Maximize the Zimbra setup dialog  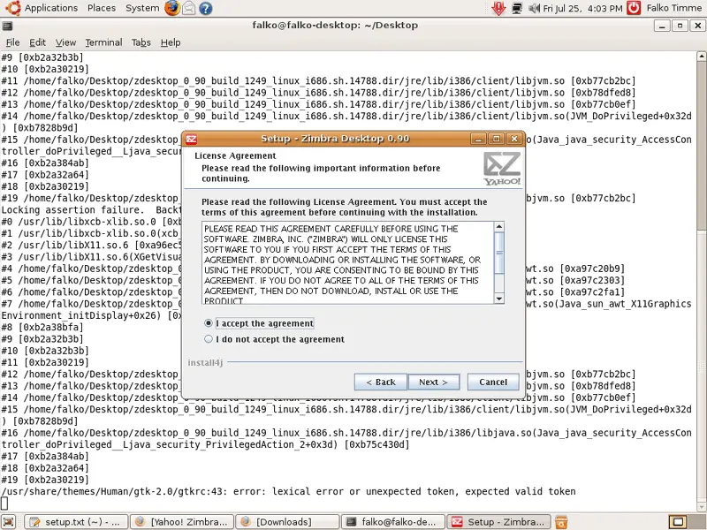pos(496,139)
